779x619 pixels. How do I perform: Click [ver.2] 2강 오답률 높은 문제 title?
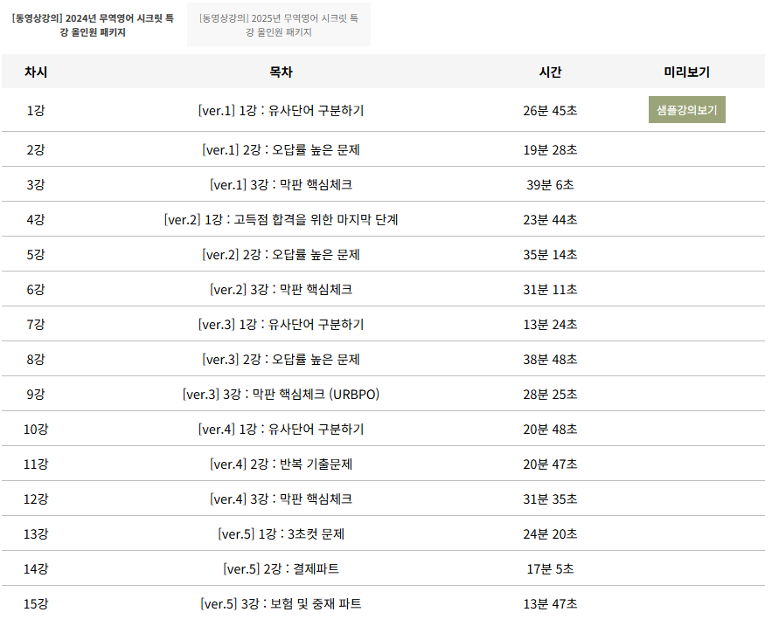click(x=281, y=254)
